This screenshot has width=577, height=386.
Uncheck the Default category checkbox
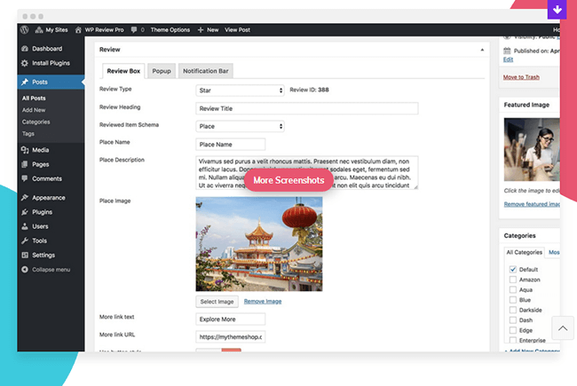(x=513, y=269)
